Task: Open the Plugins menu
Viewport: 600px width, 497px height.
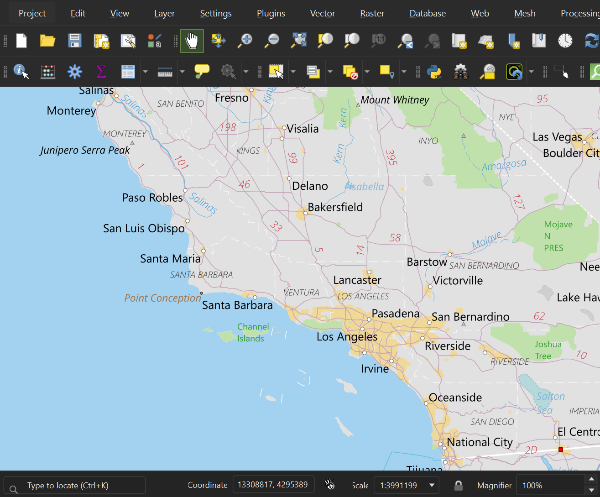Action: coord(271,13)
